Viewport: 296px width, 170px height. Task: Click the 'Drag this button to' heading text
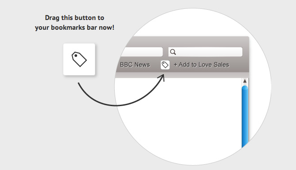coord(74,18)
